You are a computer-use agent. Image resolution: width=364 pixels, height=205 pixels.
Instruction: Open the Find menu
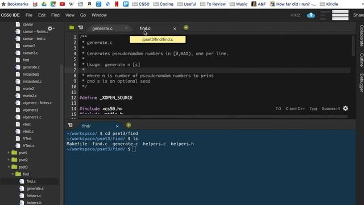point(55,15)
